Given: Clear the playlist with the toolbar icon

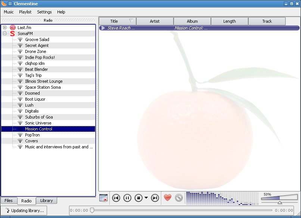Looking at the screenshot, I should tap(103, 198).
